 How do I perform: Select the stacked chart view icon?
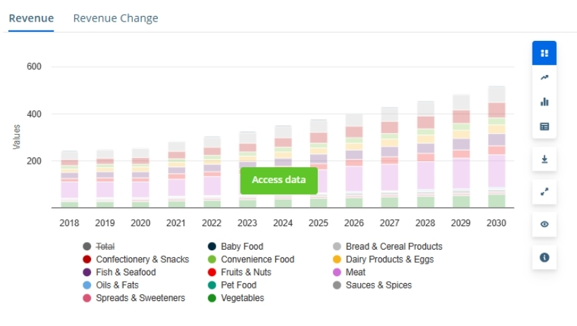(x=544, y=53)
